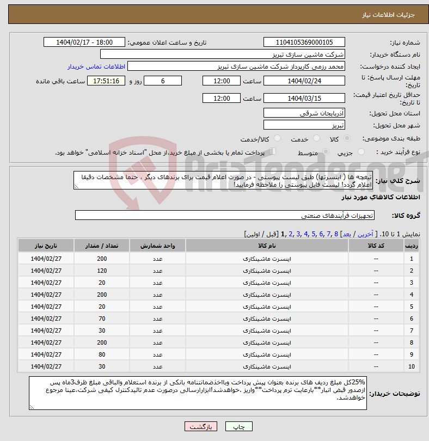Click the delivery city field تبریز
The height and width of the screenshot is (441, 429).
304,125
